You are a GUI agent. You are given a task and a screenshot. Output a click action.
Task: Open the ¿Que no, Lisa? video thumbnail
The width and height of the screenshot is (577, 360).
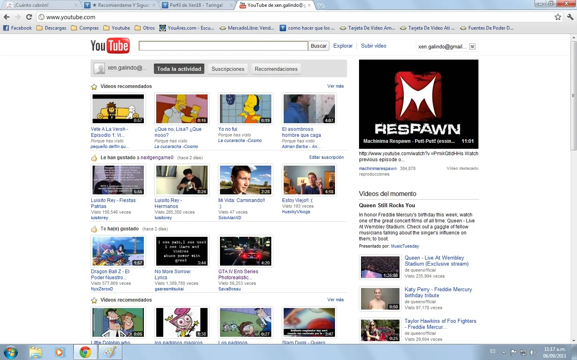(x=182, y=109)
